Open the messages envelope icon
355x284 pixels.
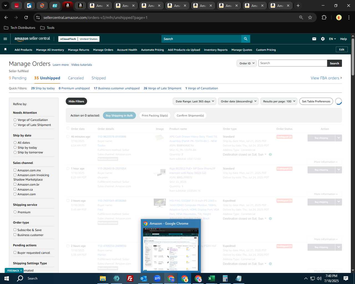pyautogui.click(x=314, y=39)
